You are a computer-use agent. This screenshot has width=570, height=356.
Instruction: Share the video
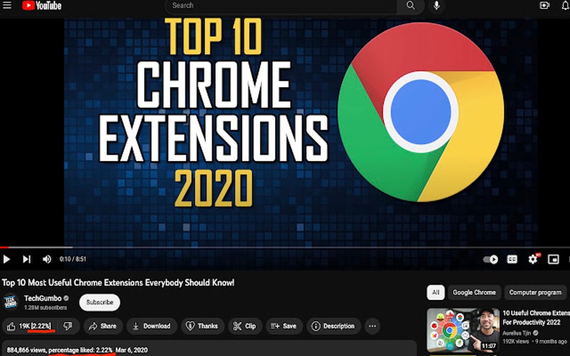pyautogui.click(x=103, y=326)
